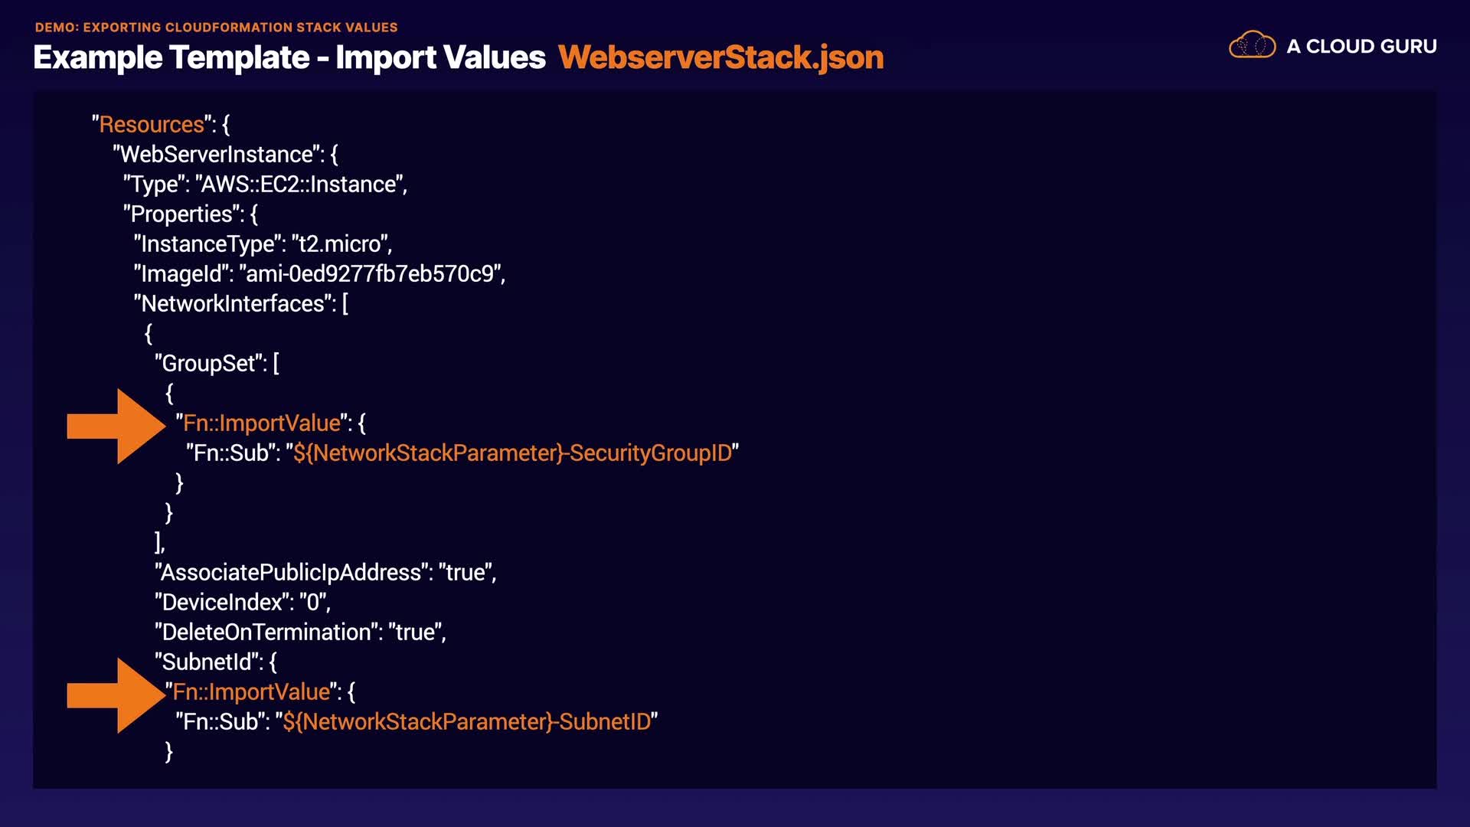Click the "DeviceIndex" line
This screenshot has height=827, width=1470.
(242, 603)
